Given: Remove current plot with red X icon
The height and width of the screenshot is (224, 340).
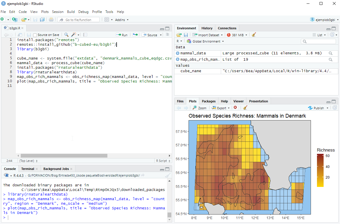Looking at the screenshot, I should tap(235, 108).
